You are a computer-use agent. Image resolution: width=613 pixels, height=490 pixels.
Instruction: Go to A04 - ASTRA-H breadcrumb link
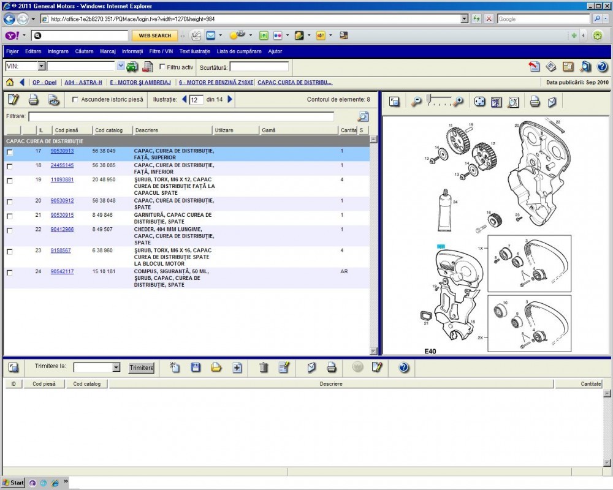coord(83,83)
